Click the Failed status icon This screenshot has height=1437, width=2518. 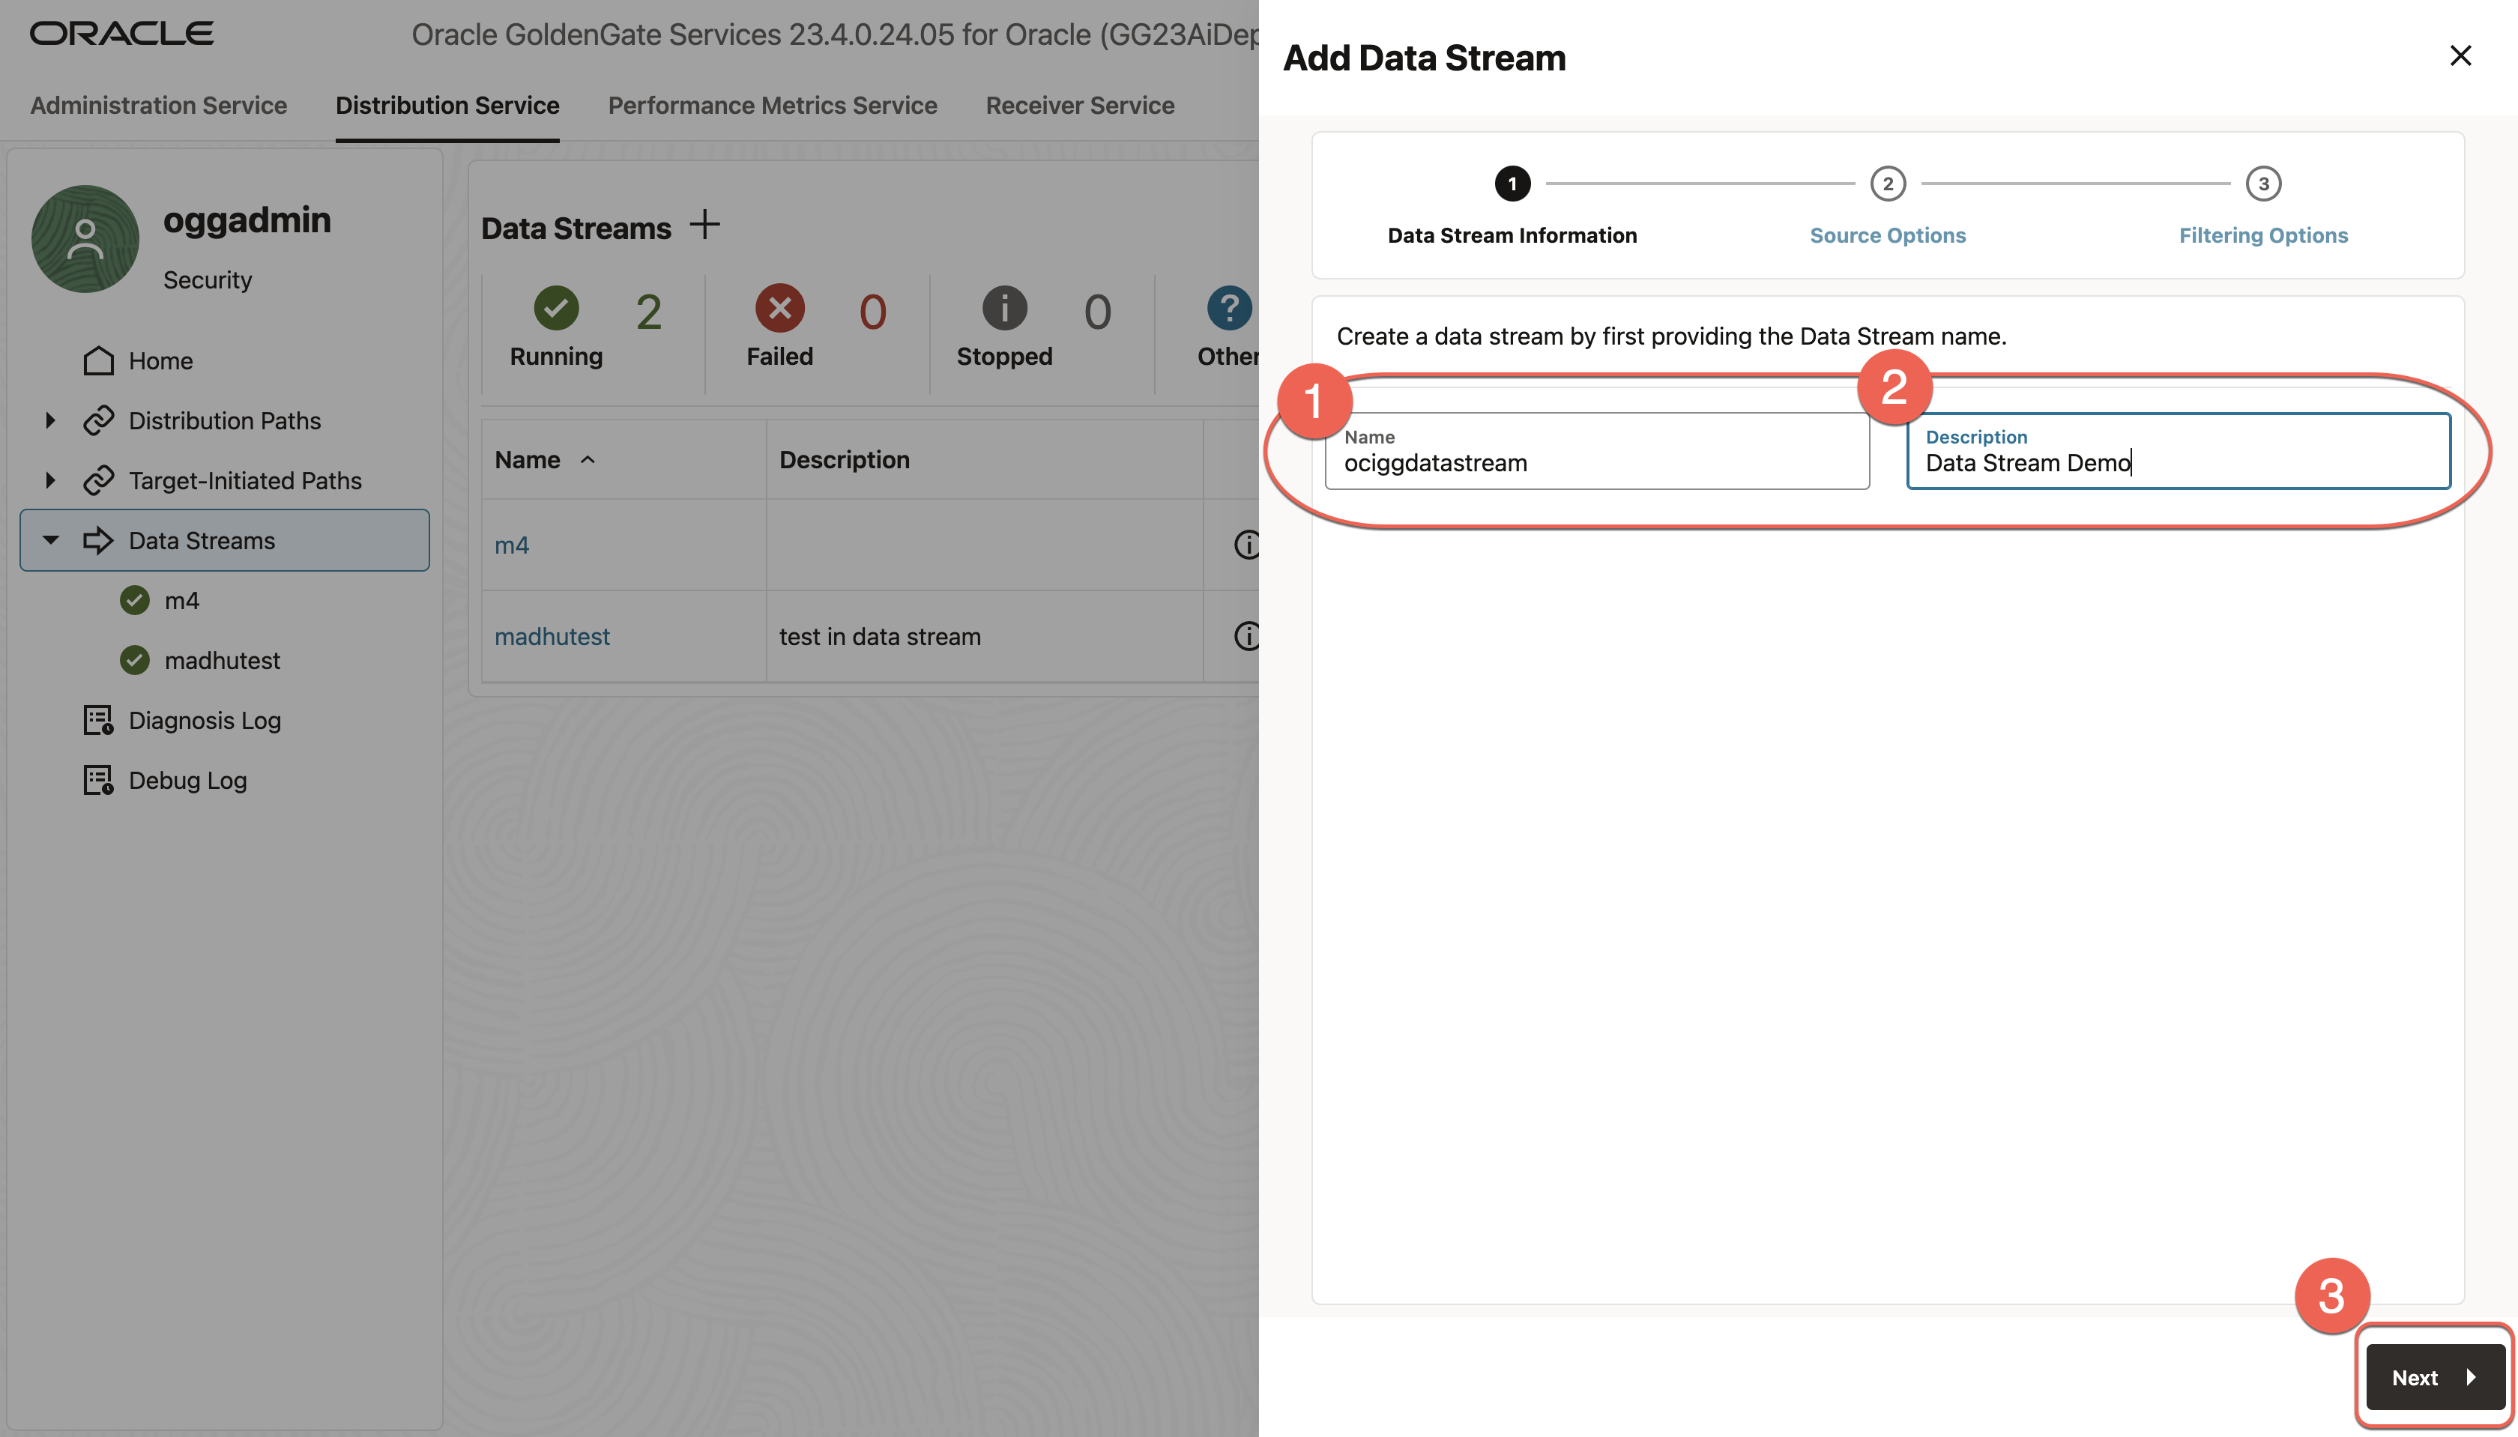click(x=779, y=309)
